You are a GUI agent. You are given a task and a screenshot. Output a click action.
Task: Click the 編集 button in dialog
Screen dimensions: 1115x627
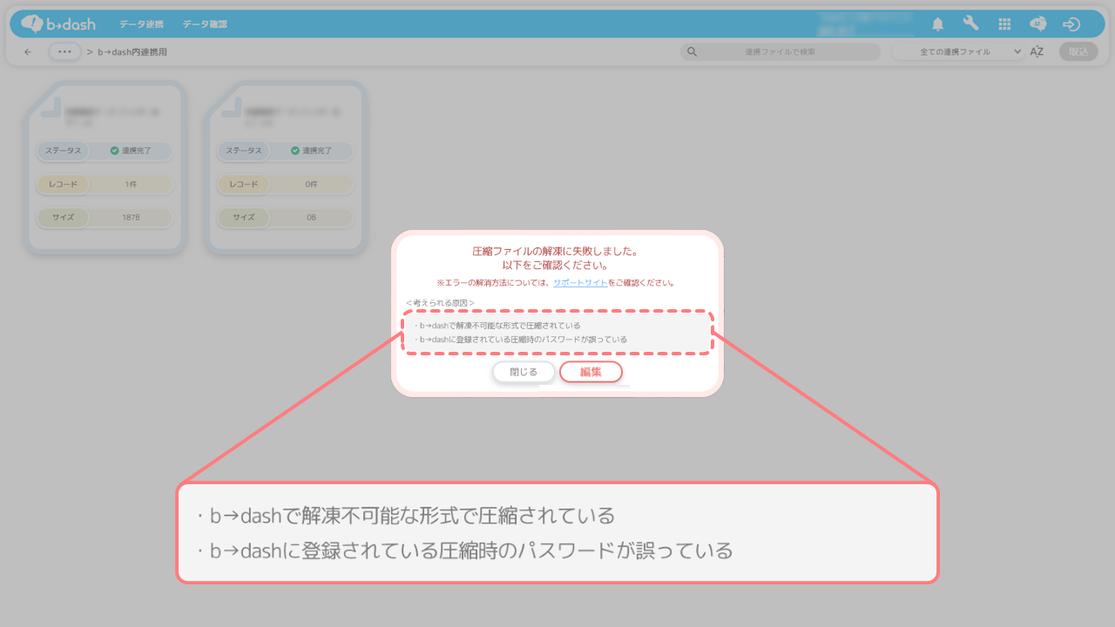pos(591,372)
